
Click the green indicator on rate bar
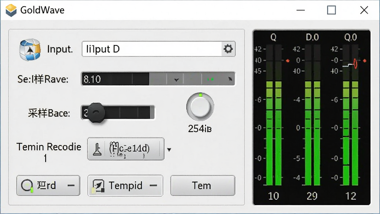pyautogui.click(x=211, y=80)
